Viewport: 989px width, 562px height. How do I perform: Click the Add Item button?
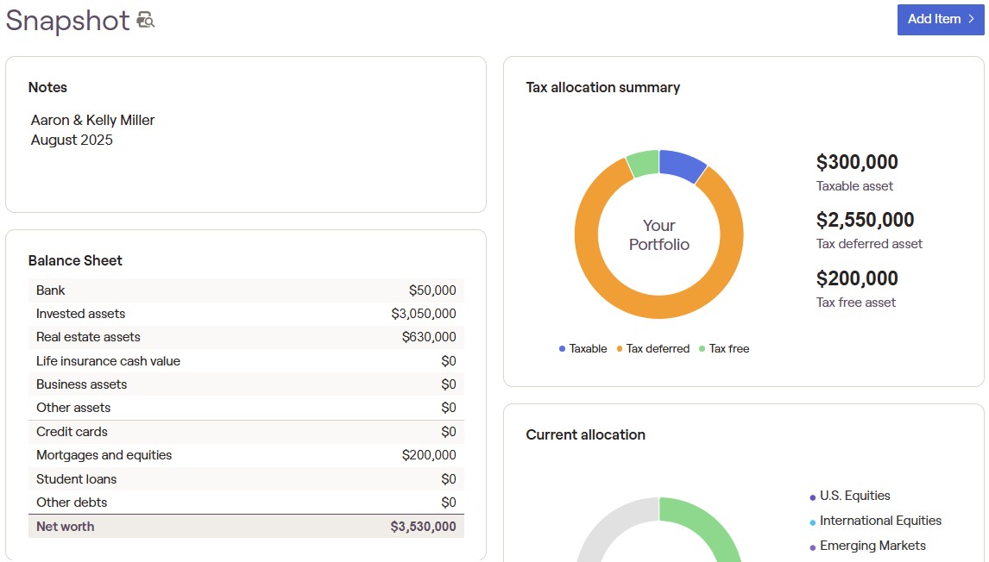(934, 19)
